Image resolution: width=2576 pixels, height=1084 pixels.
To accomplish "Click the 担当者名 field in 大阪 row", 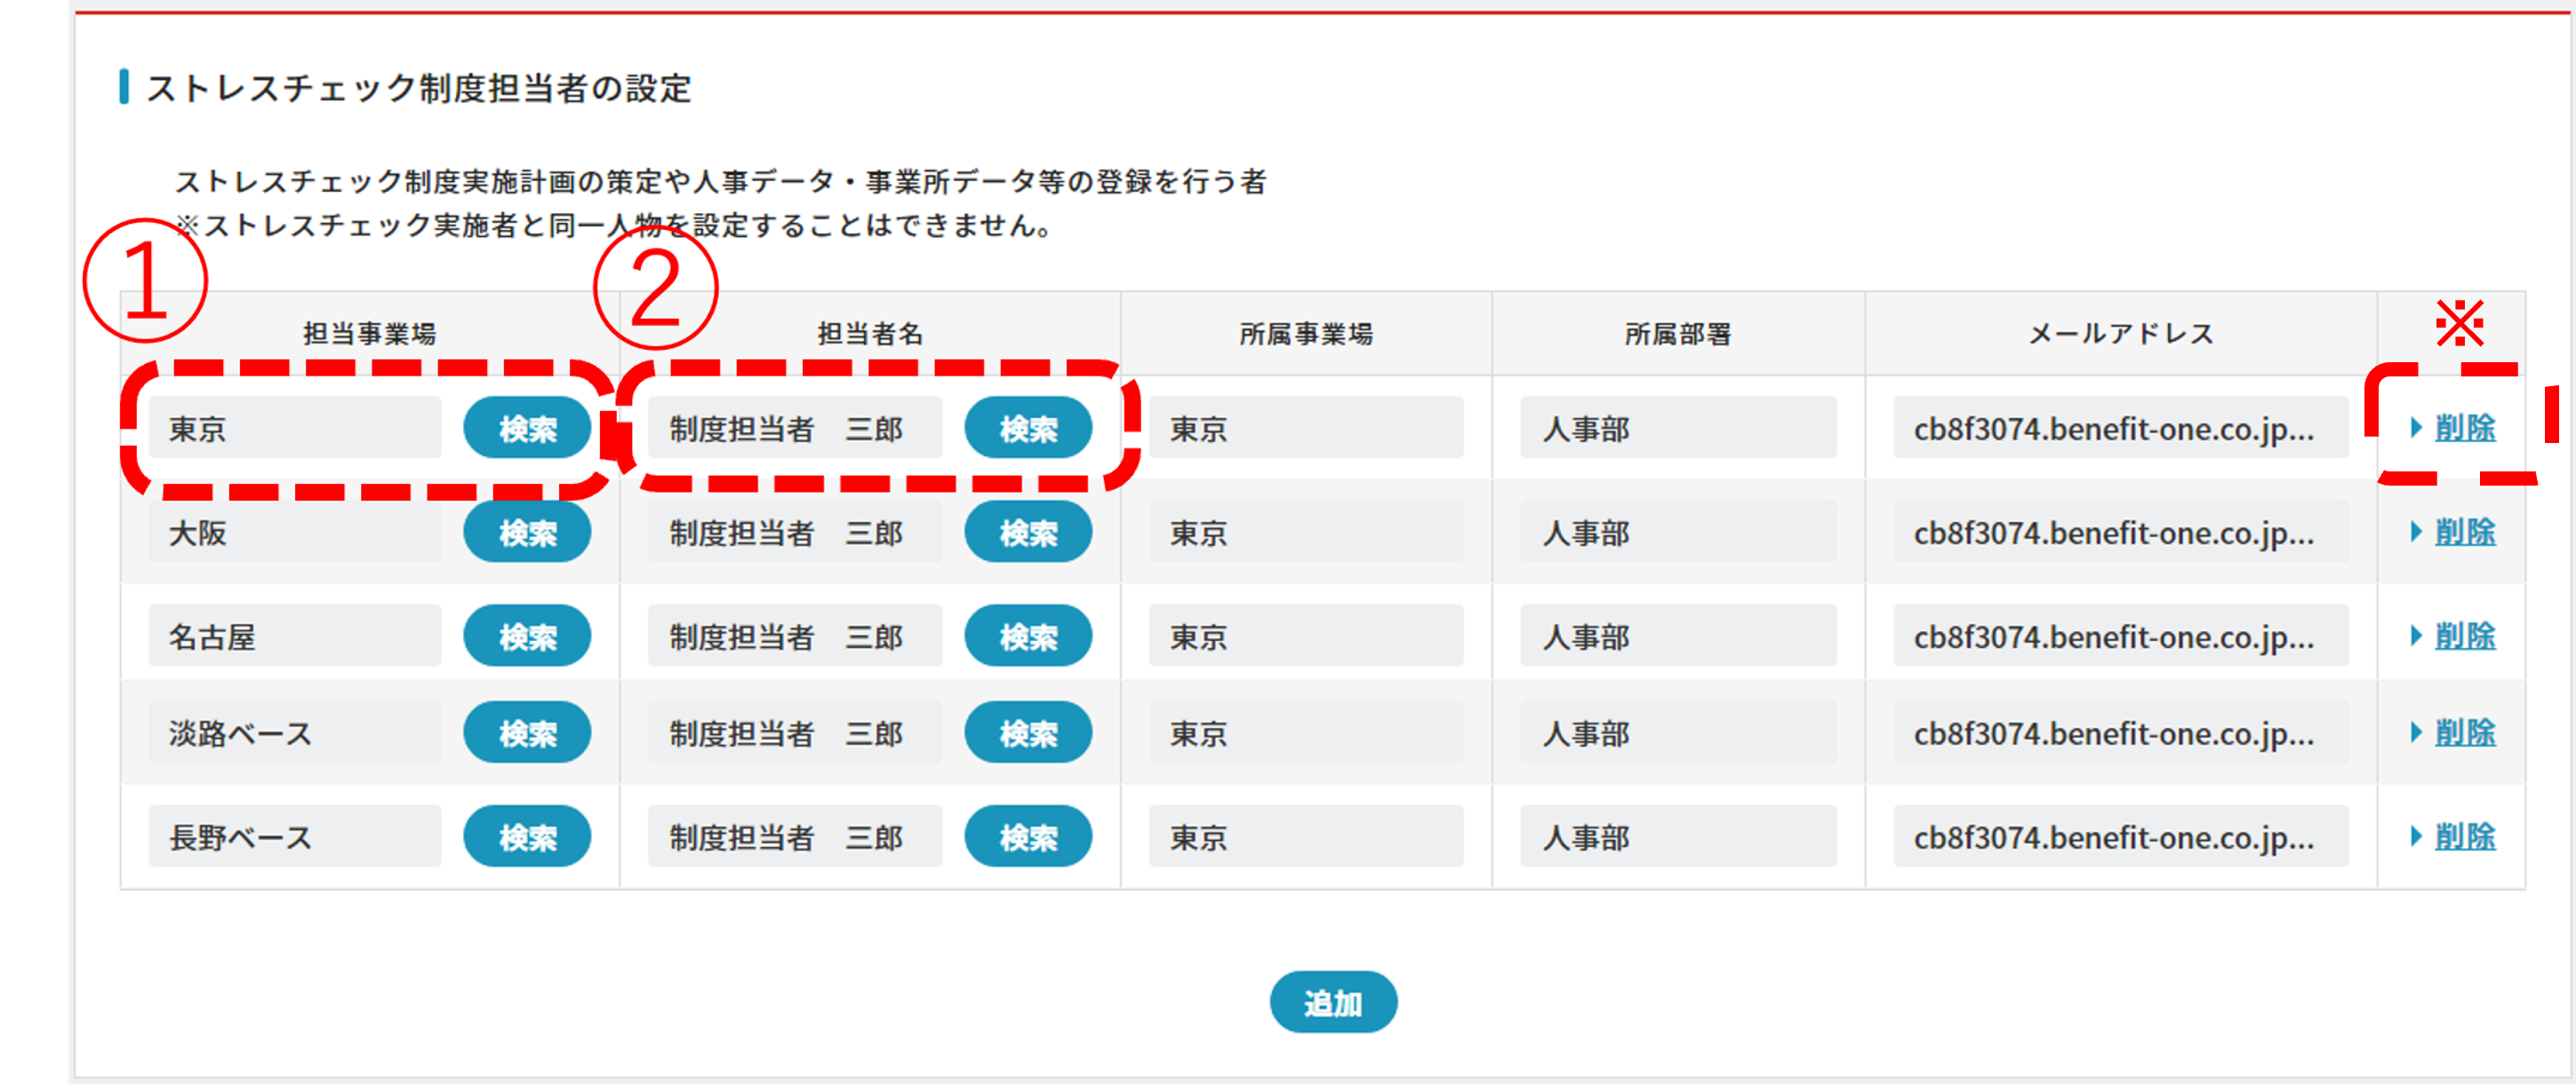I will pyautogui.click(x=794, y=533).
